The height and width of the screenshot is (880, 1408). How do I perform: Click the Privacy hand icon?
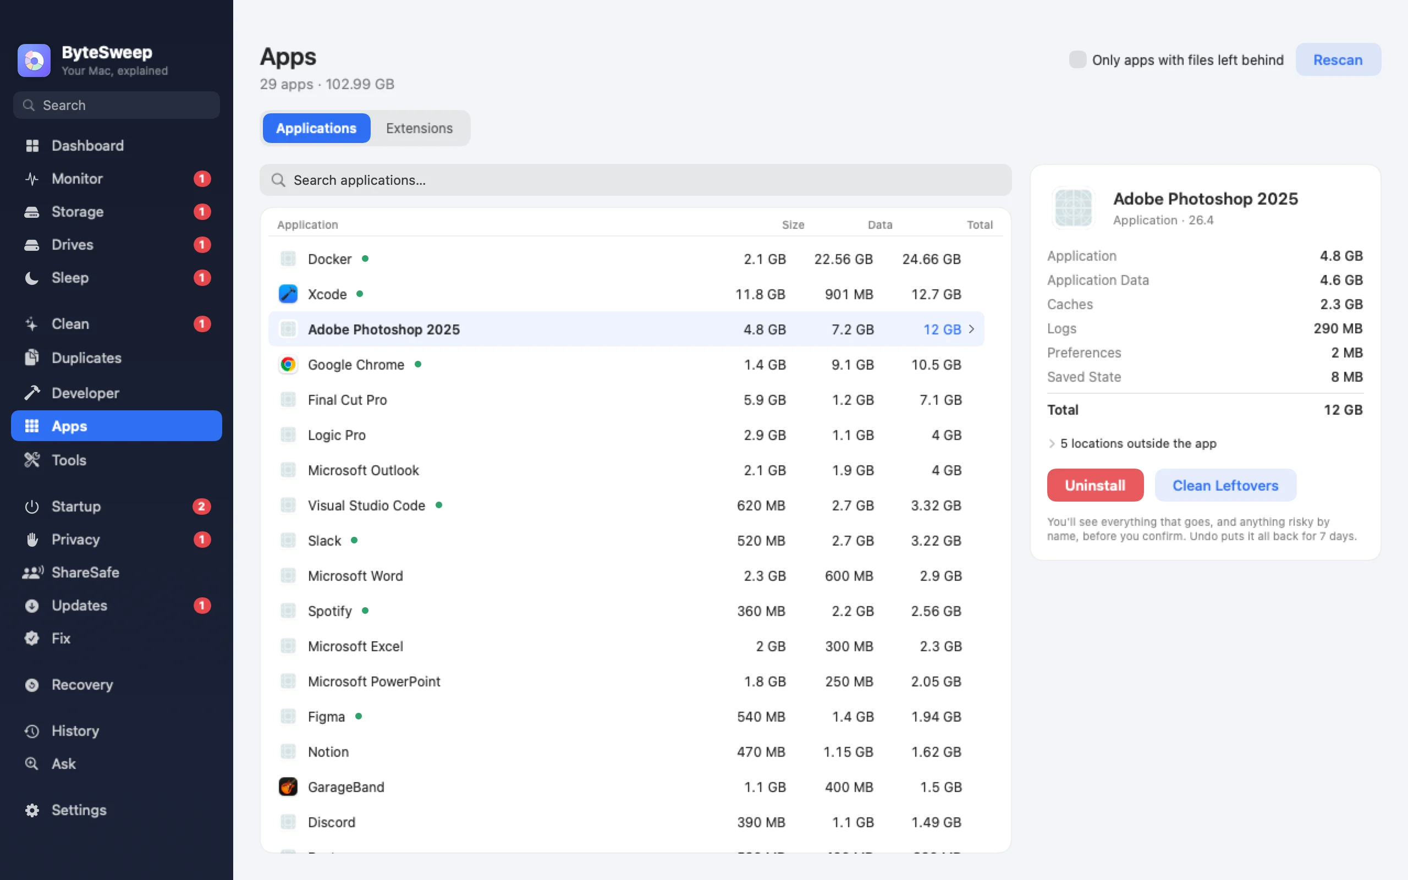pos(32,540)
